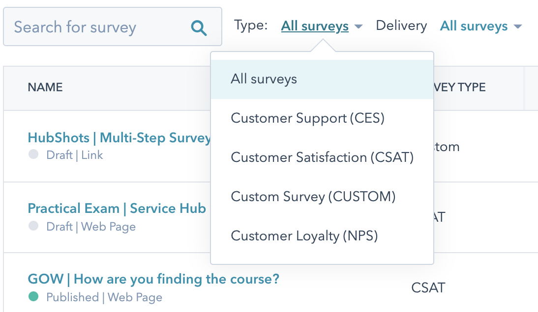Open the Type All surveys dropdown

click(315, 26)
